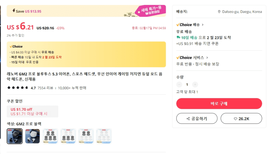Click the 공유하기 share button
272x154 pixels.
(x=197, y=119)
